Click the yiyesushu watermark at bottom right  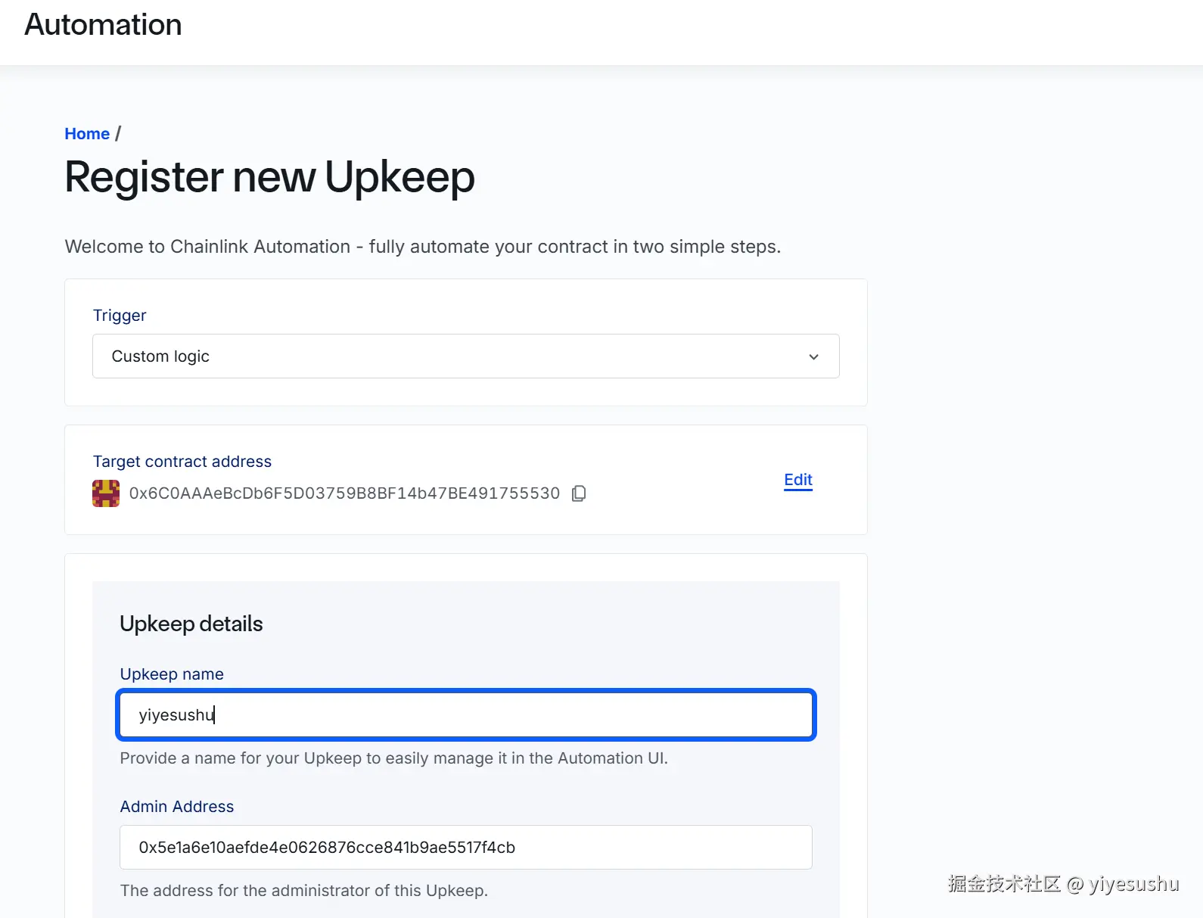pos(1063,884)
